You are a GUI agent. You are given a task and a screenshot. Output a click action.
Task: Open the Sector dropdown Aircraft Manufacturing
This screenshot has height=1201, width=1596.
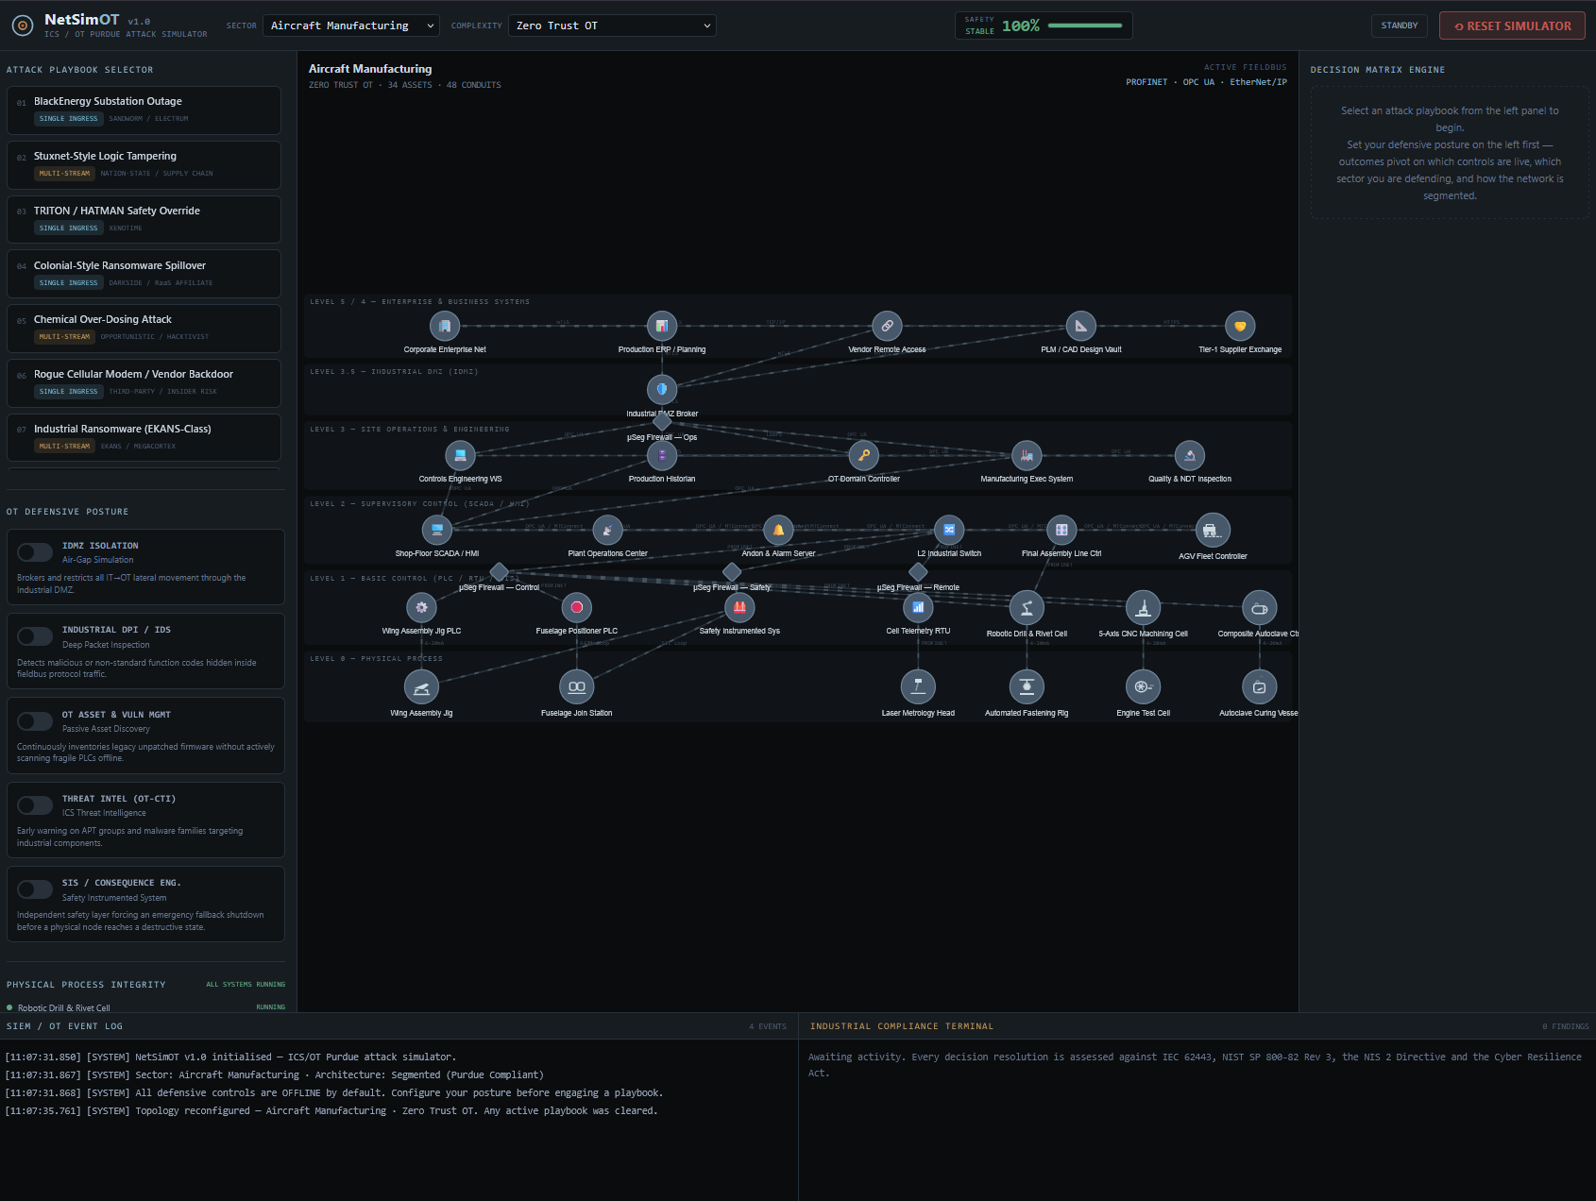[351, 25]
